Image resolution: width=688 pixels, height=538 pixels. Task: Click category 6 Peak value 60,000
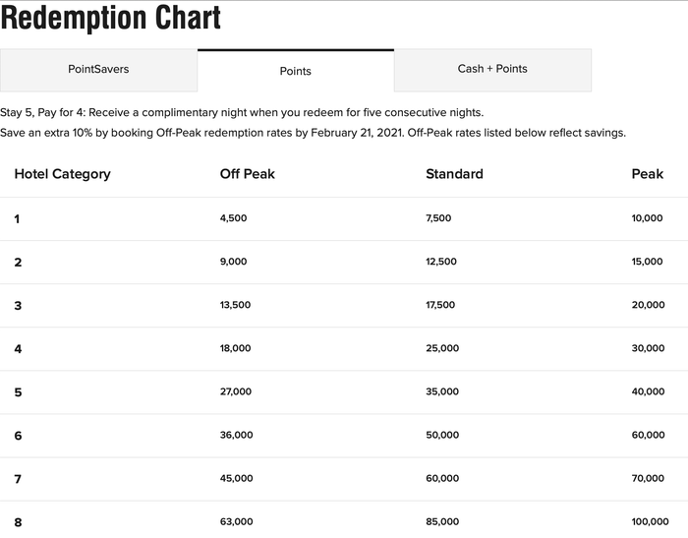coord(648,435)
